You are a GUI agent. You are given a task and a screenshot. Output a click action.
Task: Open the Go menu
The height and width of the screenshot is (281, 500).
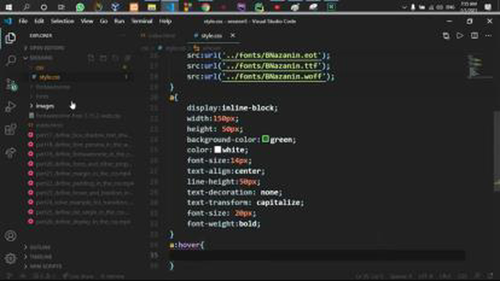tap(104, 21)
